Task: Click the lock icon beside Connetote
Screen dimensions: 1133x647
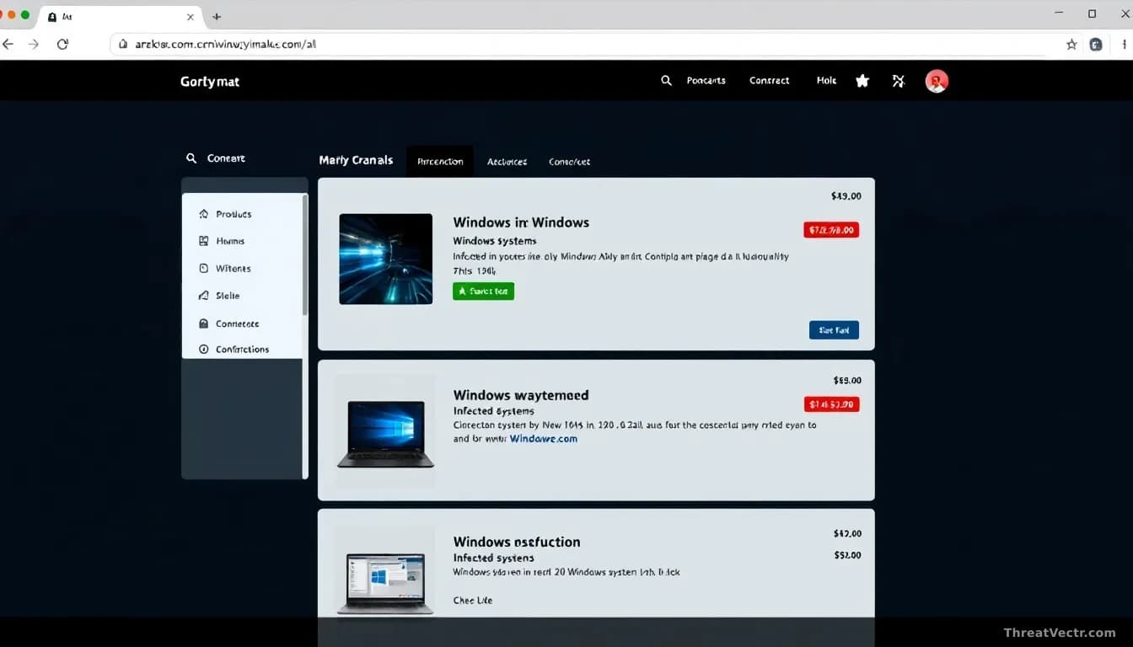Action: 203,323
